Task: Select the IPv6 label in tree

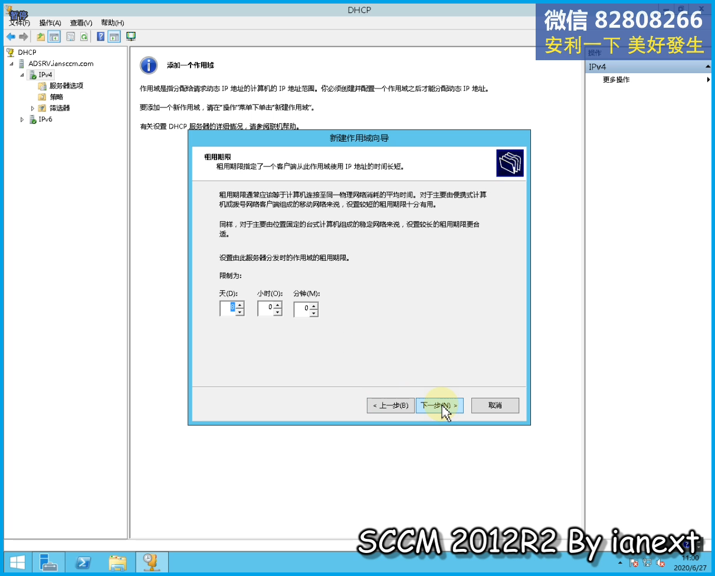Action: pyautogui.click(x=45, y=119)
